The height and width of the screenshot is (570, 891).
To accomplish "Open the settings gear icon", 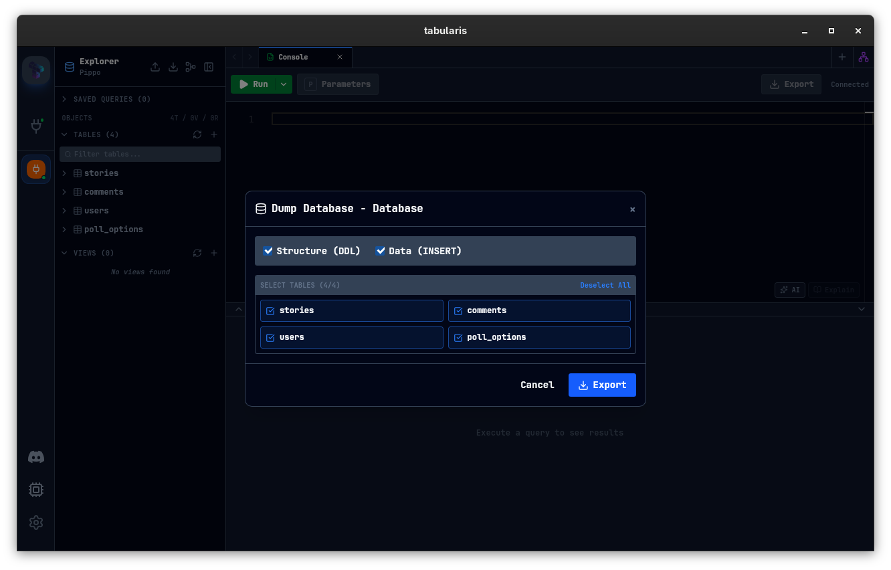I will tap(36, 522).
